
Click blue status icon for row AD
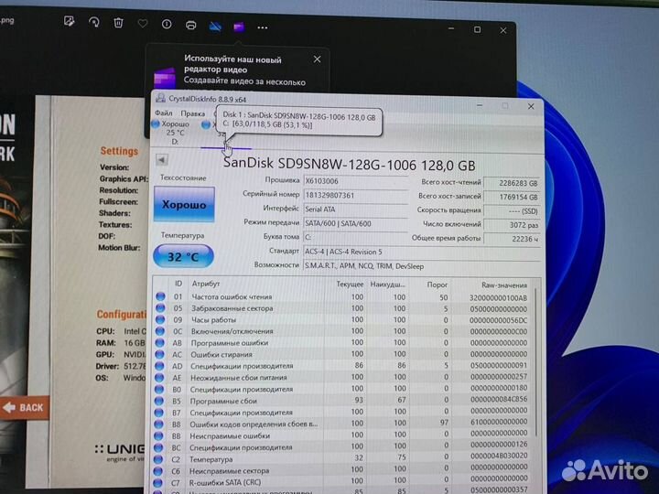[x=159, y=365]
